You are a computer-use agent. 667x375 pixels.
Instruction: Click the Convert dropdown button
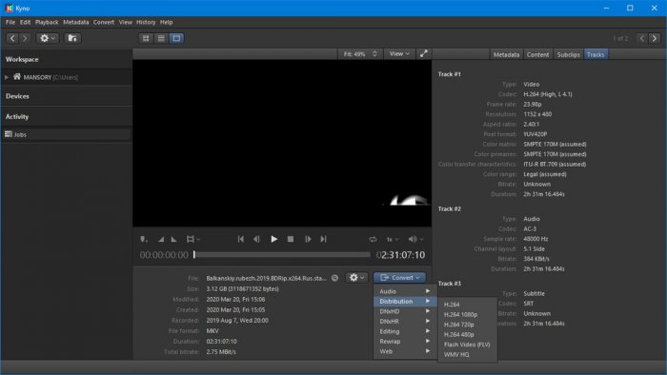tap(399, 278)
